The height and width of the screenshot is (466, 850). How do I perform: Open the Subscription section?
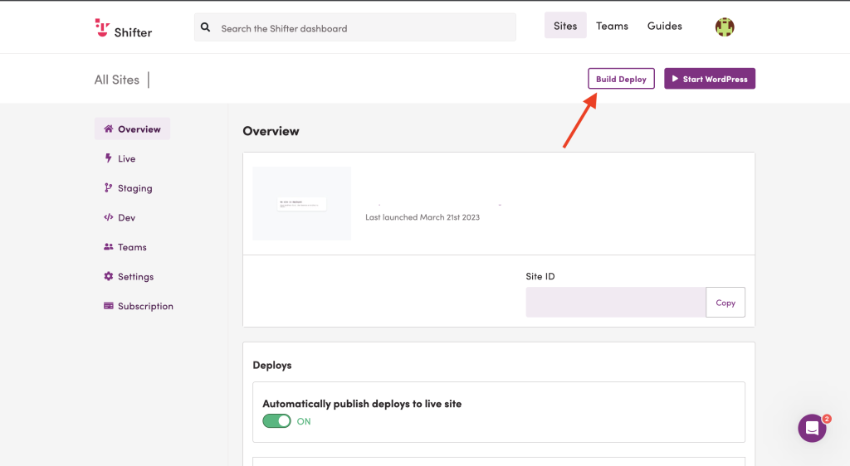tap(139, 306)
